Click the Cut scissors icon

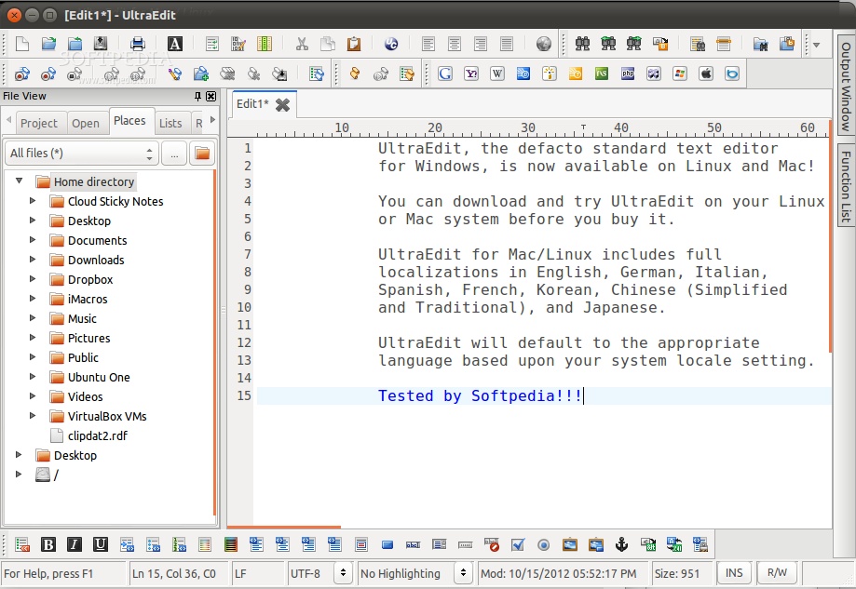(x=302, y=44)
